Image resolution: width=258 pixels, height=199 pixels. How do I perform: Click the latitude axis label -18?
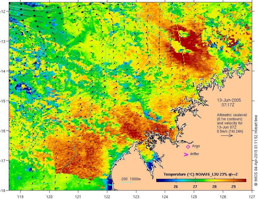[x=3, y=191]
